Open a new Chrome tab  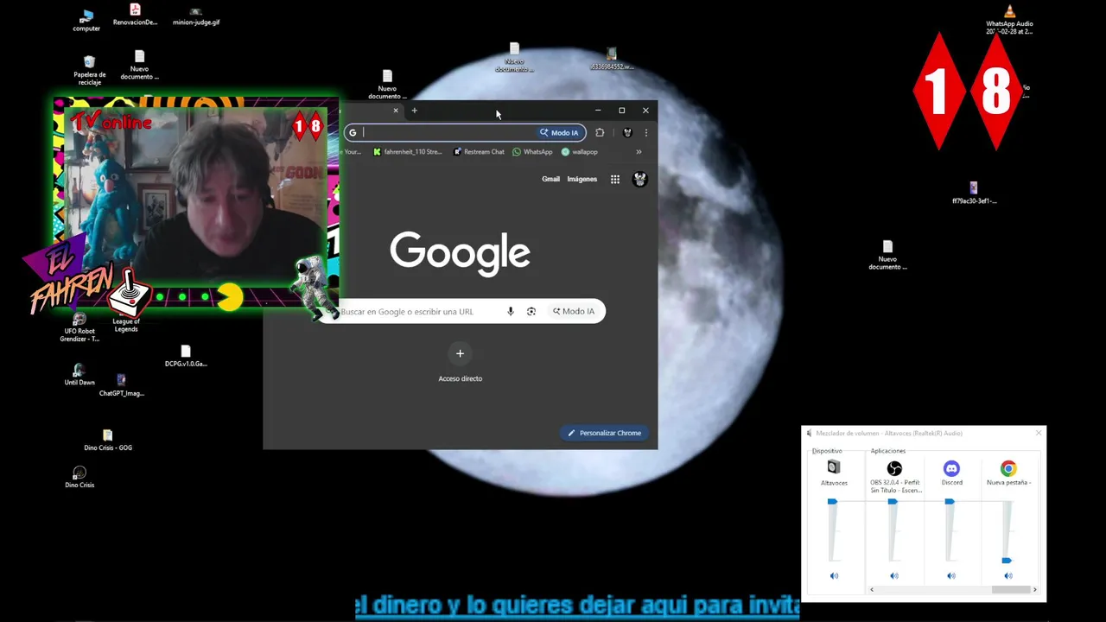(x=415, y=111)
